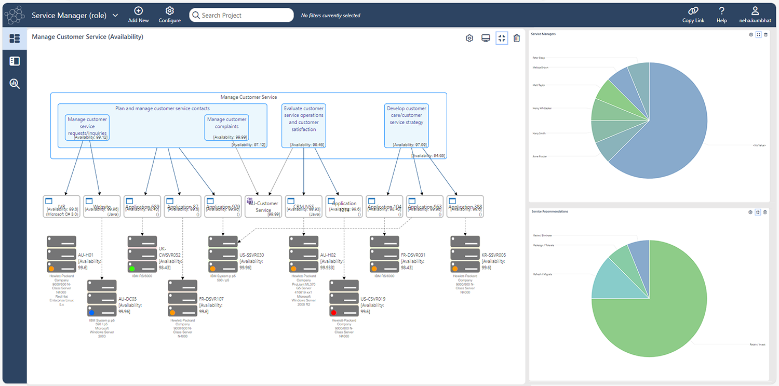
Task: Select the CRM NSS application node
Action: pyautogui.click(x=305, y=206)
